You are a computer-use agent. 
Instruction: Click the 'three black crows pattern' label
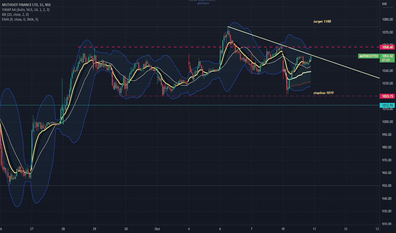[x=203, y=2]
